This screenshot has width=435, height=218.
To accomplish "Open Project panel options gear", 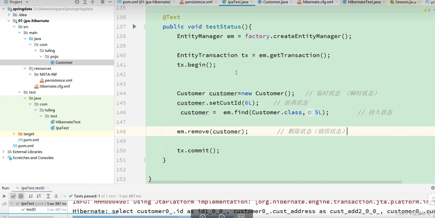I will (103, 2).
